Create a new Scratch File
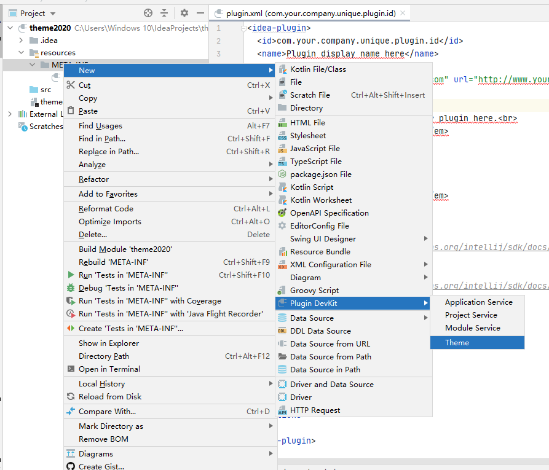 pyautogui.click(x=353, y=95)
